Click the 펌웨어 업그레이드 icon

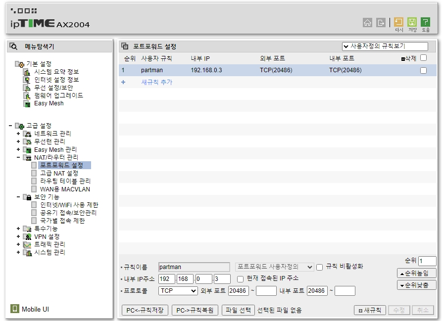coord(27,96)
